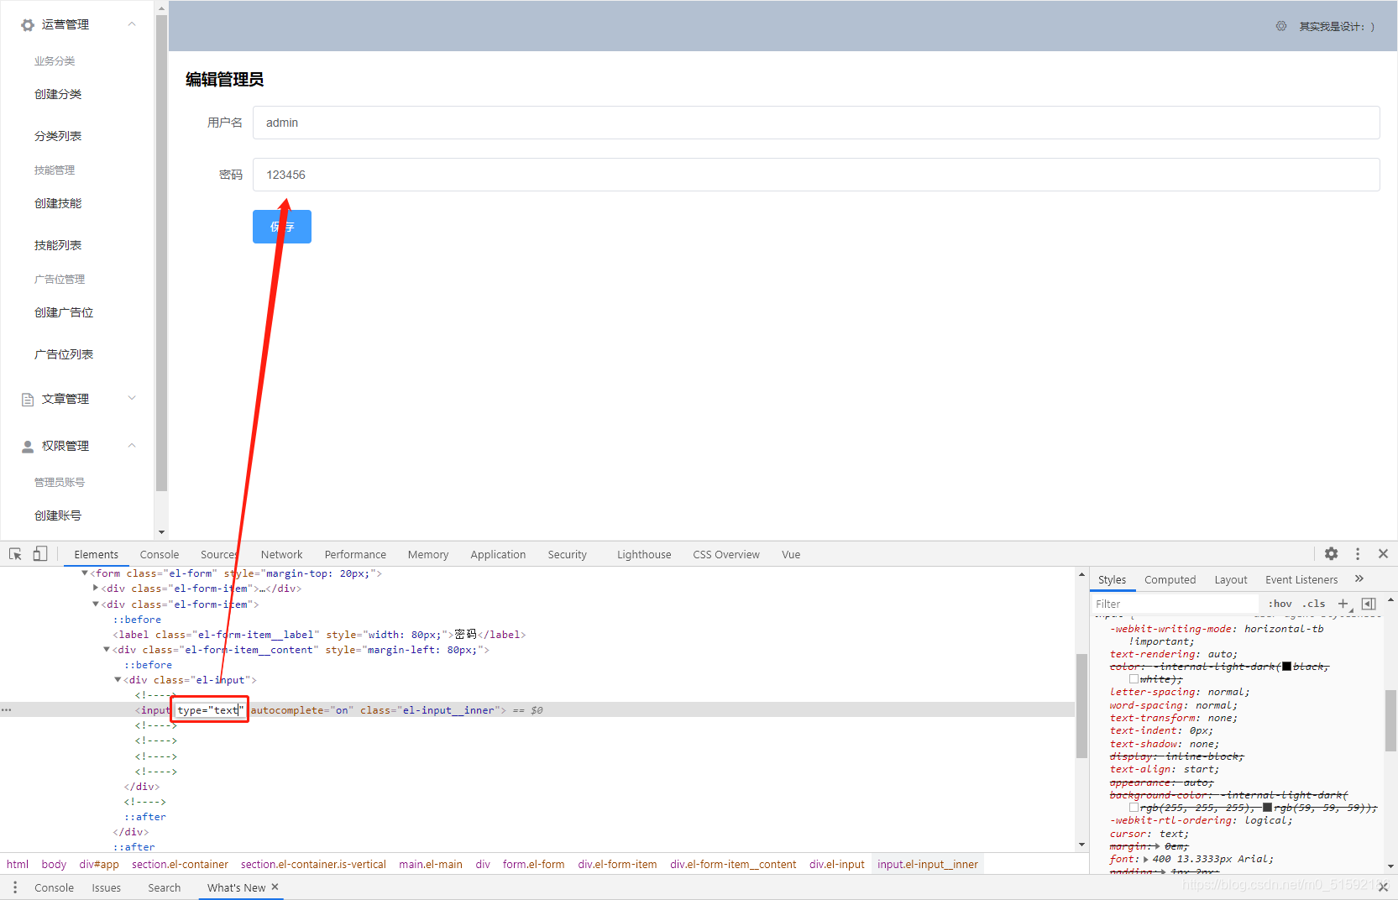This screenshot has width=1398, height=900.
Task: Toggle the device toolbar icon
Action: coord(39,554)
